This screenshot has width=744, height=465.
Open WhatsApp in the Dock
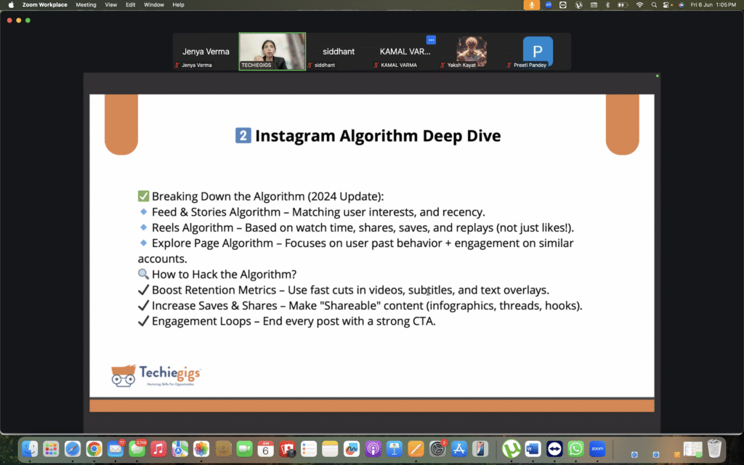575,449
